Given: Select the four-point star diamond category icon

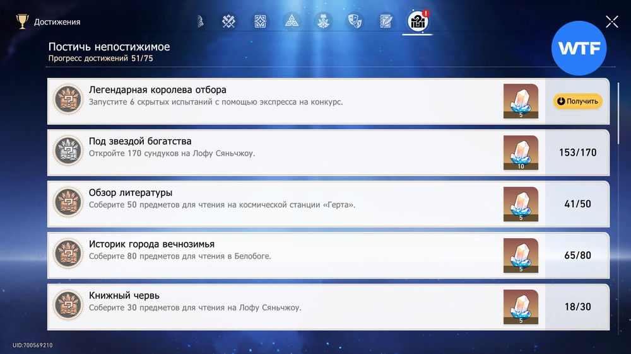Looking at the screenshot, I should 260,21.
